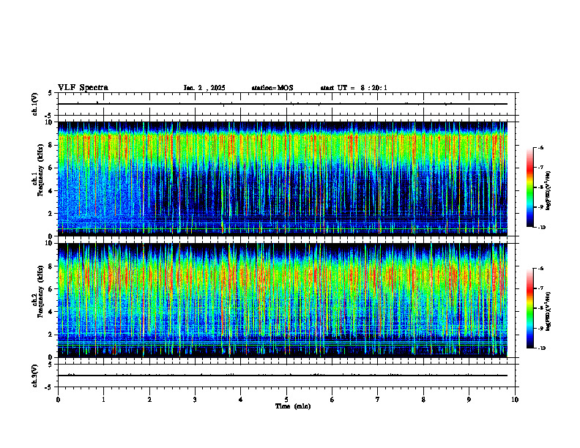The width and height of the screenshot is (580, 448).
Task: Click the ch.1 voltage waveform trace
Action: click(x=283, y=104)
